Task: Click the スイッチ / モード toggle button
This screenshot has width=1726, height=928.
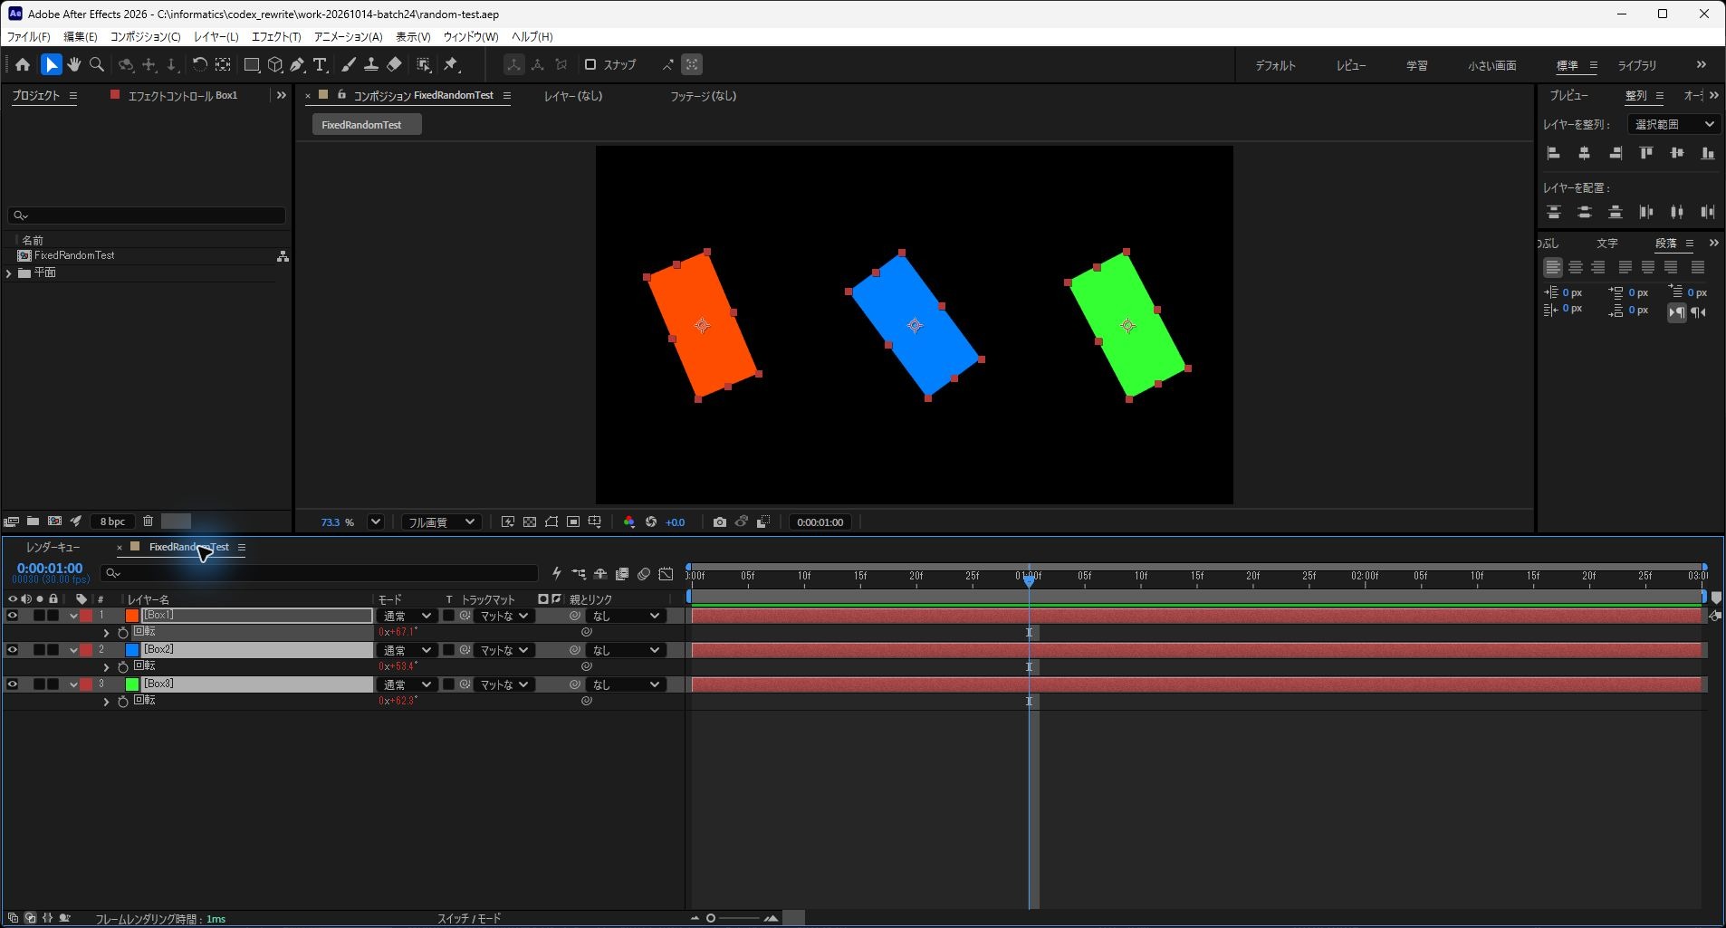Action: (469, 918)
